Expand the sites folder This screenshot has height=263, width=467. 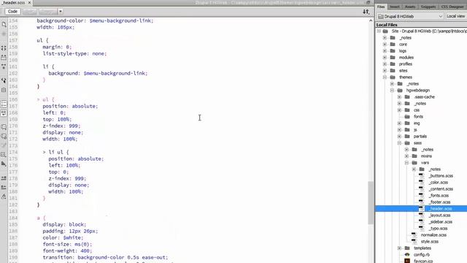click(x=385, y=71)
